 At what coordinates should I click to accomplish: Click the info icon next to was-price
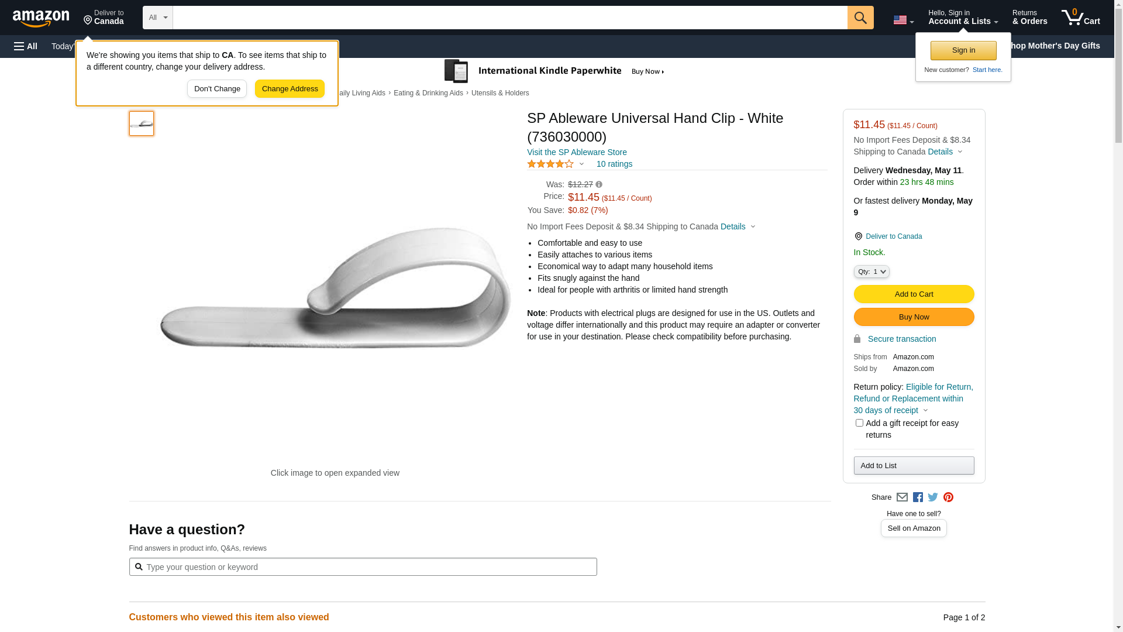tap(599, 184)
